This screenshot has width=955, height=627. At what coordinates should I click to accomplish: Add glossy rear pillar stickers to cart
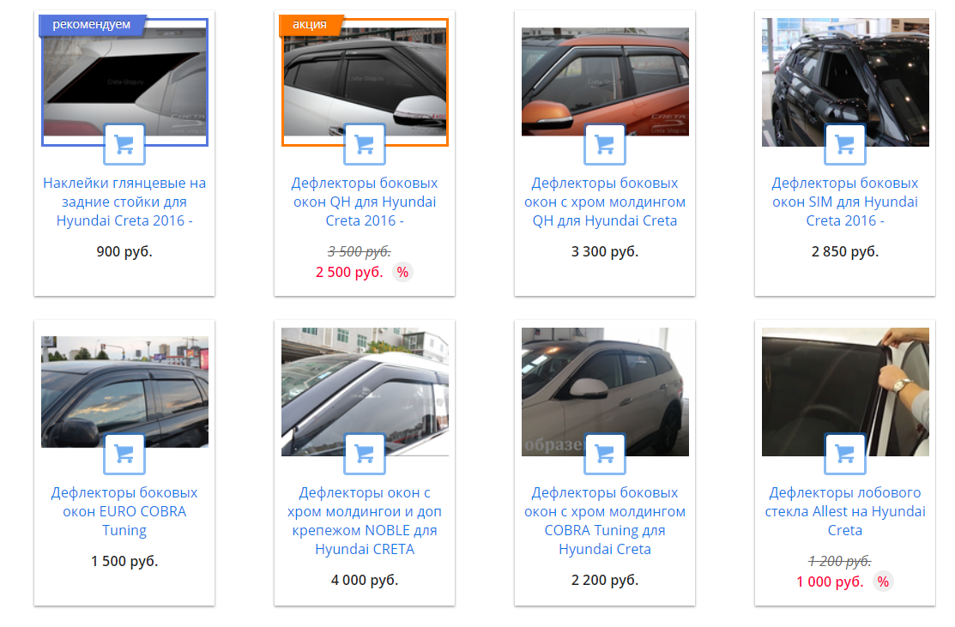click(124, 144)
